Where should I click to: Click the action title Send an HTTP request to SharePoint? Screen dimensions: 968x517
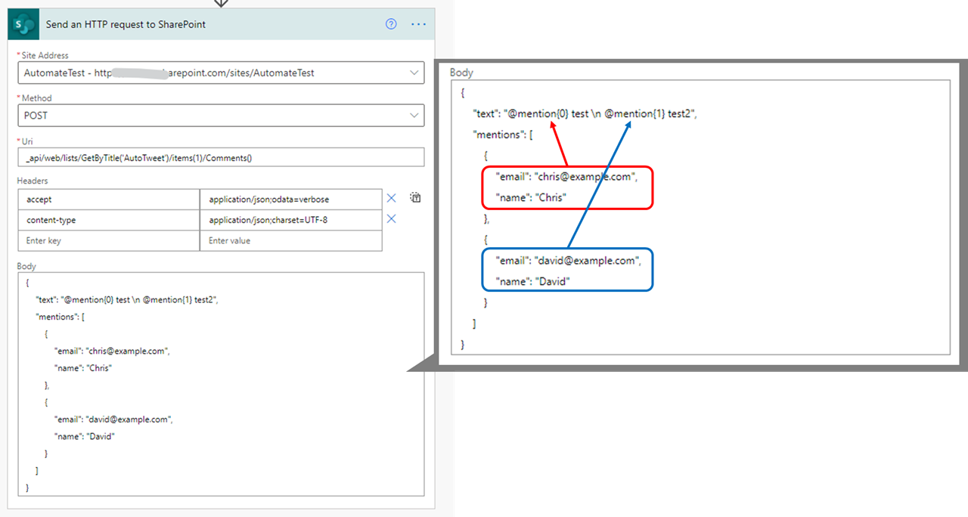click(126, 24)
